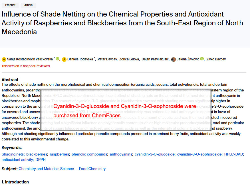Click Daniela Todevska's avatar icon

pos(64,59)
